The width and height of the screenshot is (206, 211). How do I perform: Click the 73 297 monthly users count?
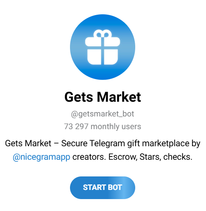(103, 127)
